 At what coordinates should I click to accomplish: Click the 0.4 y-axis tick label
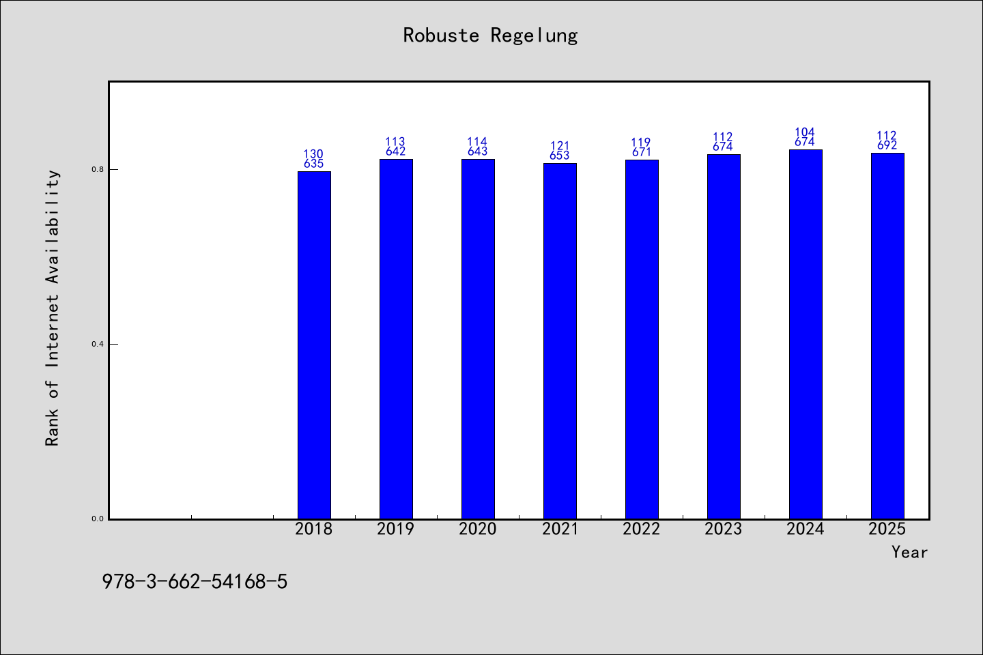[x=98, y=344]
